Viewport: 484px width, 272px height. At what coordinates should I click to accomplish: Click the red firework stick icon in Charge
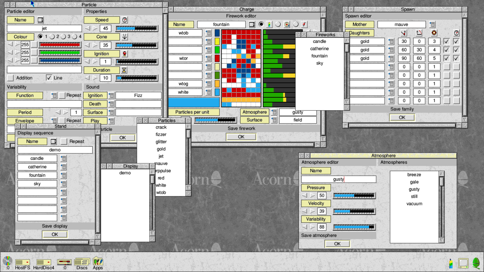coord(304,24)
